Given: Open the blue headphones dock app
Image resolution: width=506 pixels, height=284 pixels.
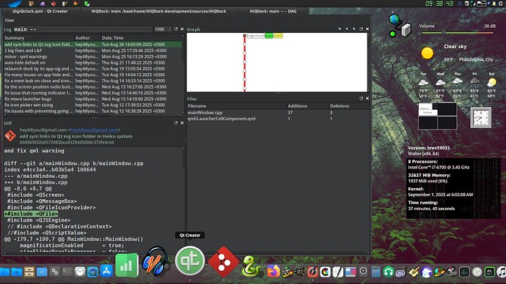Looking at the screenshot, I should click(x=155, y=261).
